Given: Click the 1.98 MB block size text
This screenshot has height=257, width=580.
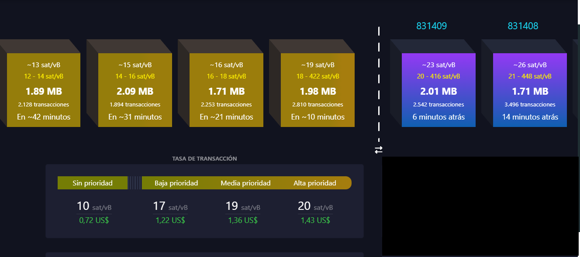Looking at the screenshot, I should pos(318,92).
